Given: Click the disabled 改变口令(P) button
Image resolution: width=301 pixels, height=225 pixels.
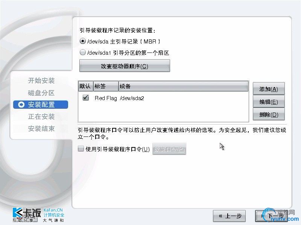Looking at the screenshot, I should coord(169,149).
